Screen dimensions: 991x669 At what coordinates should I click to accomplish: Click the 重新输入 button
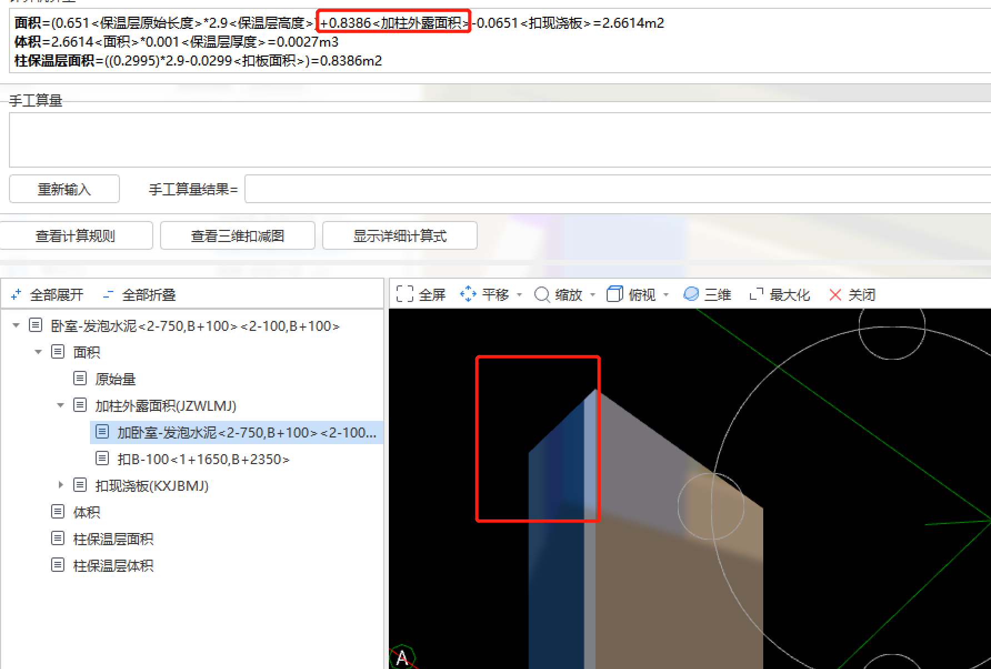[64, 189]
